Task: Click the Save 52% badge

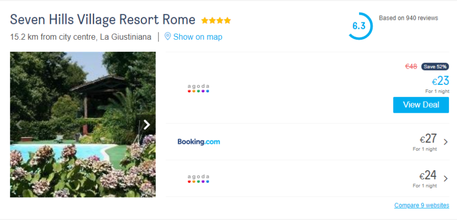Action: click(435, 67)
